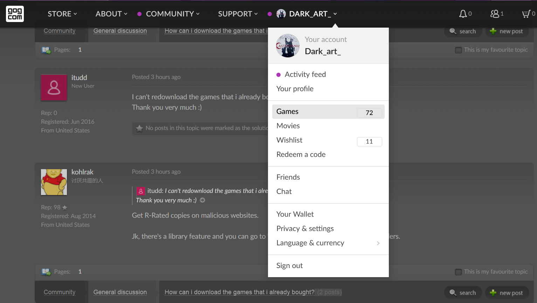Click the top topic title link
Screen dimensions: 537x303
pos(216,31)
